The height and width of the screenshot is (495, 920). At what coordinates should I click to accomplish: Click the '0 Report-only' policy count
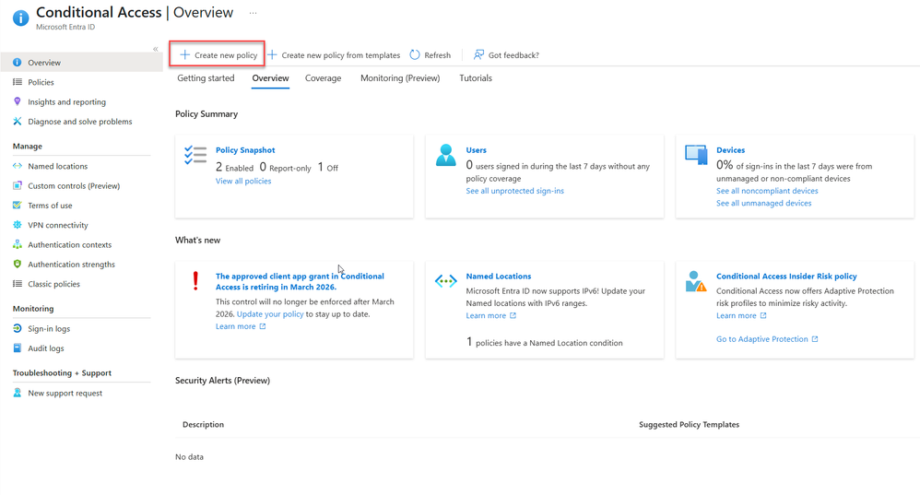point(285,167)
